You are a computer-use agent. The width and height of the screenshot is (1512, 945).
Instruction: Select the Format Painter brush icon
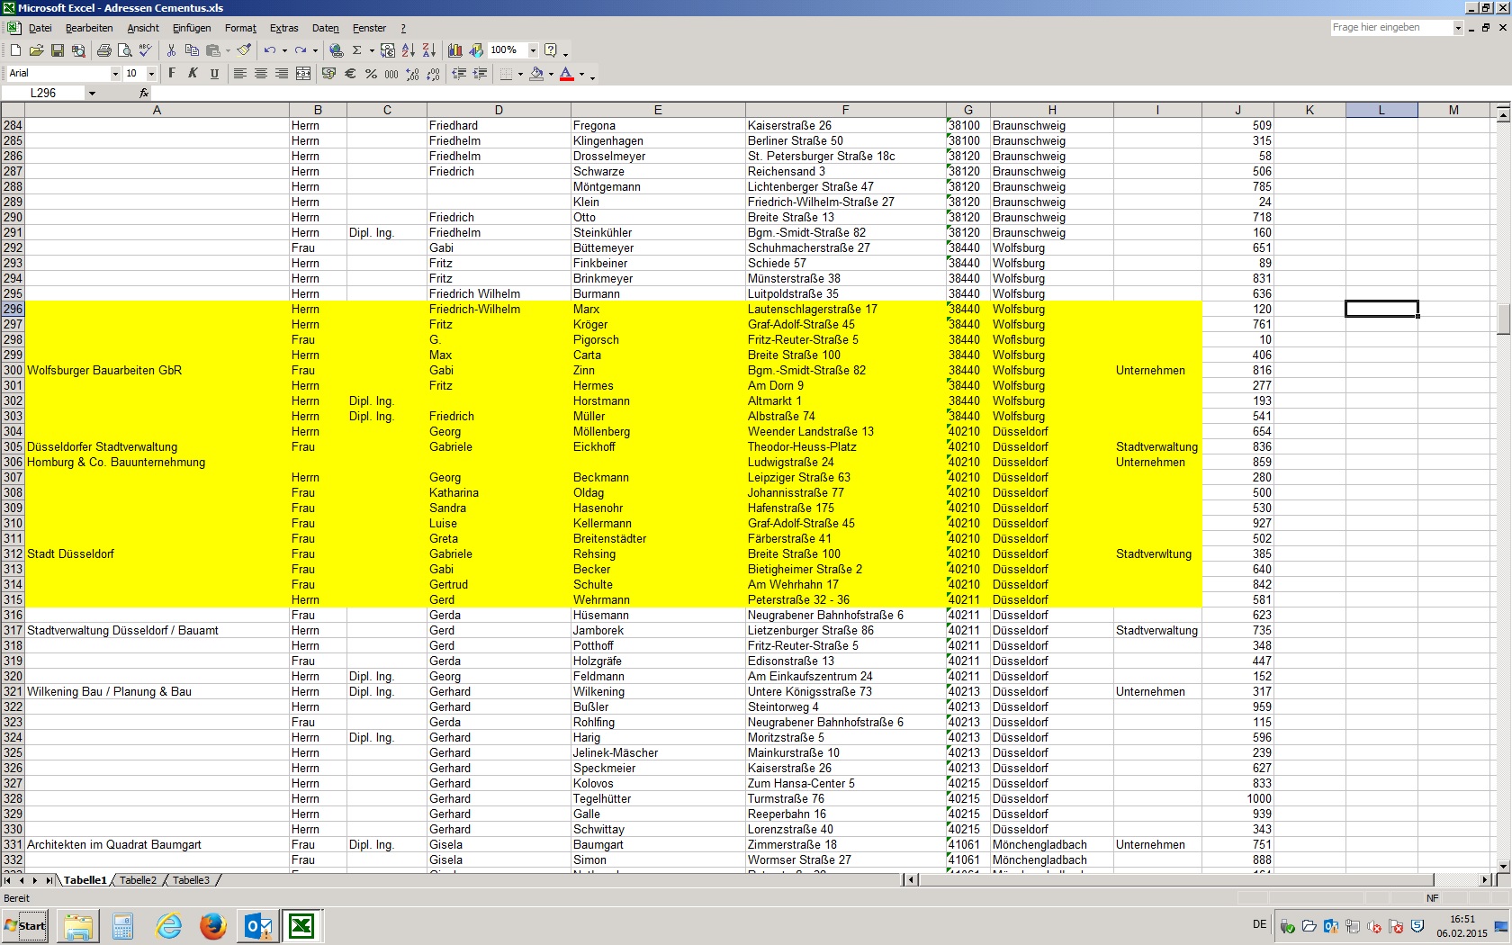(x=244, y=50)
